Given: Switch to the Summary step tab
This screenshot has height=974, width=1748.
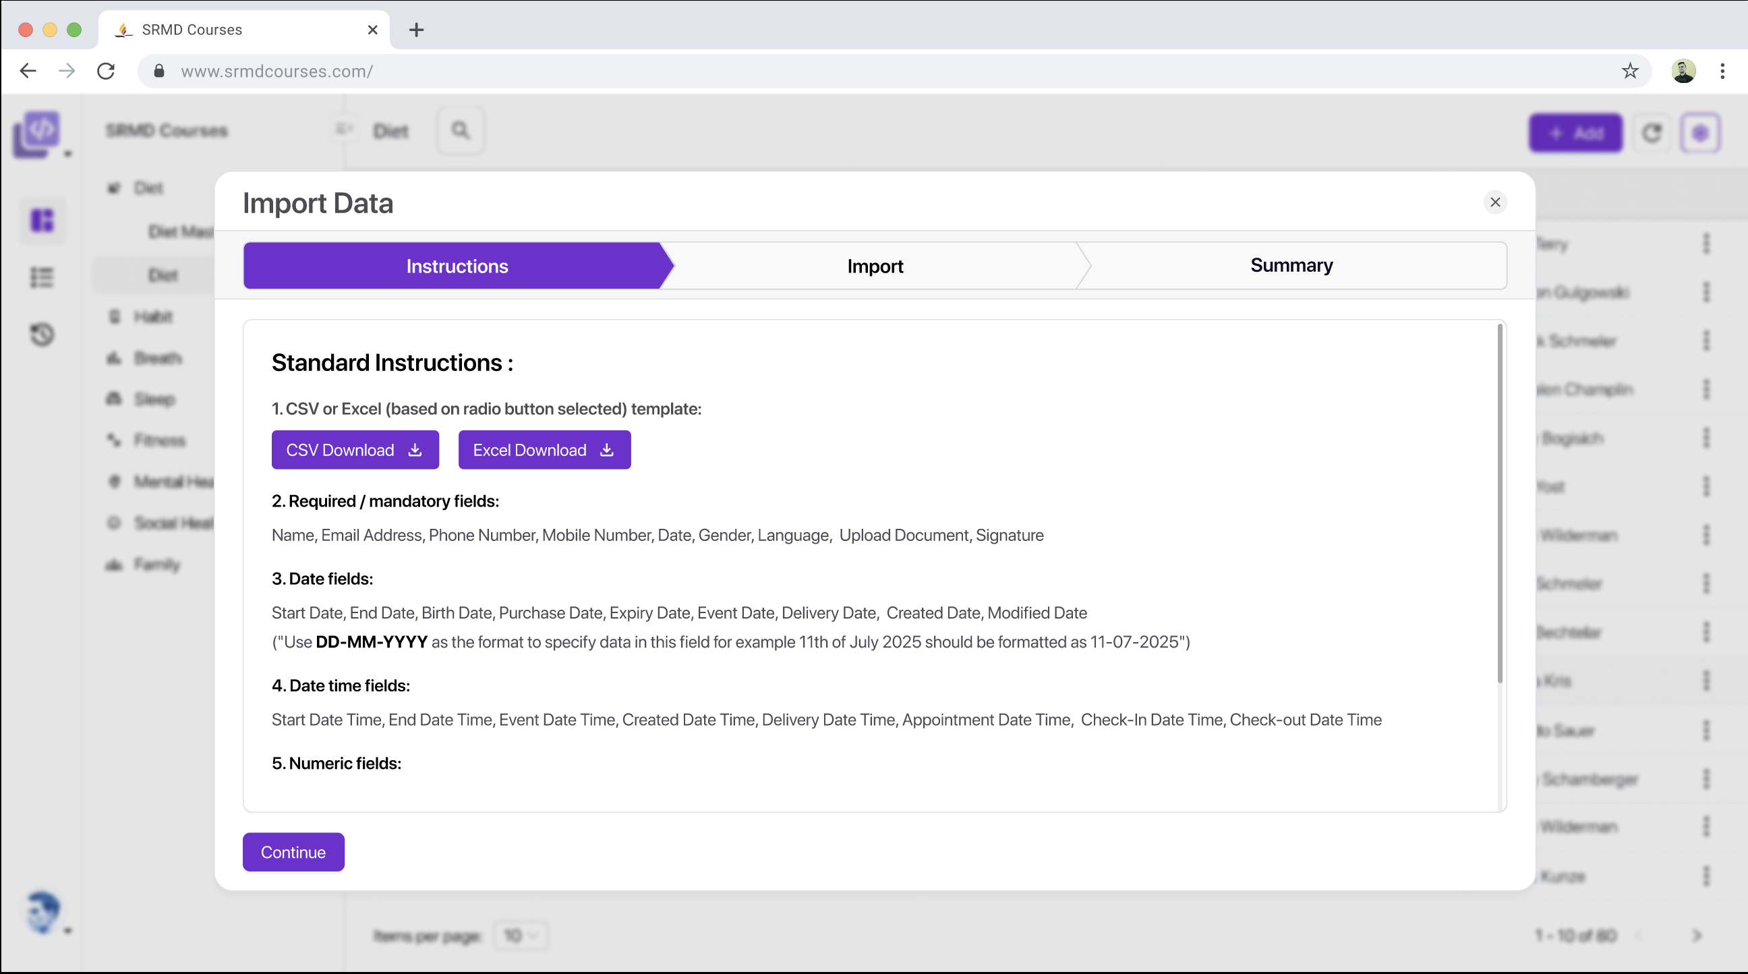Looking at the screenshot, I should click(1291, 265).
